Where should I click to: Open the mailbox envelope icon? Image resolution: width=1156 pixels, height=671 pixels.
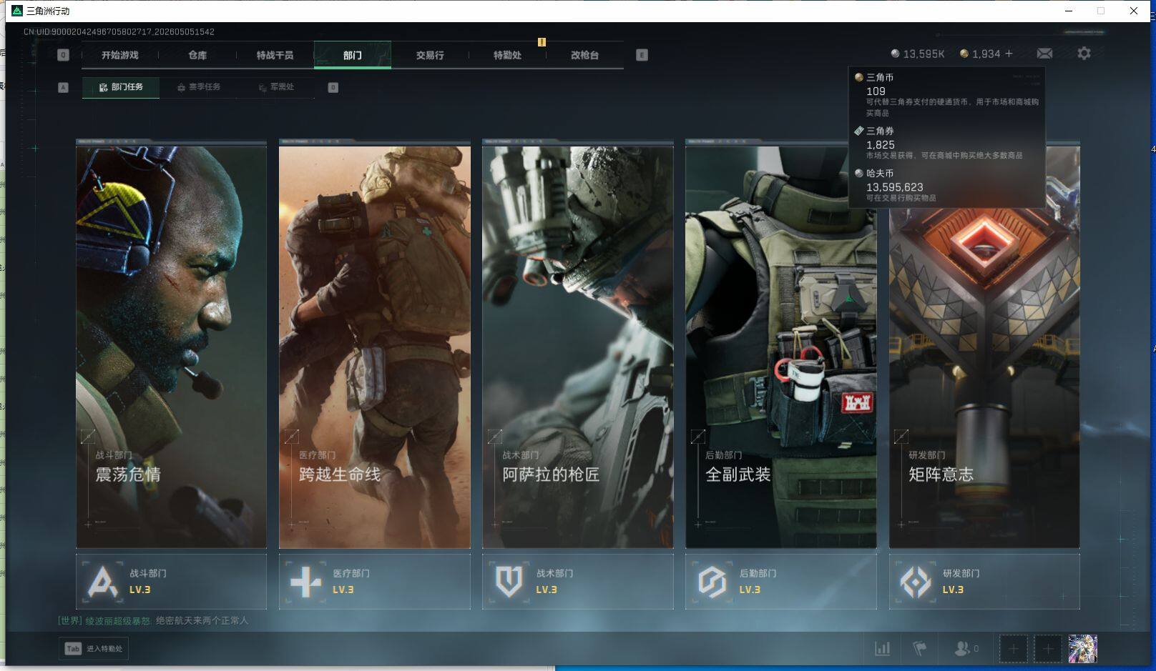[x=1044, y=54]
